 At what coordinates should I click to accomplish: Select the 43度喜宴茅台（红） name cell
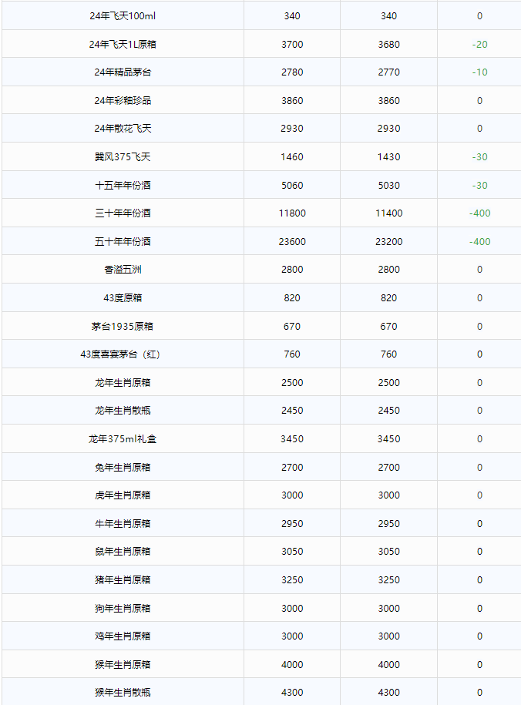click(x=123, y=354)
